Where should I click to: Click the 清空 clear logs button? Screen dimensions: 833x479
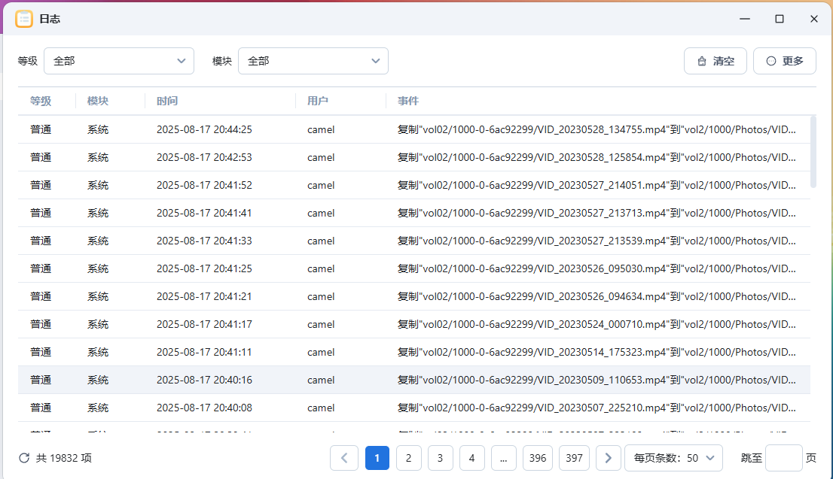pyautogui.click(x=715, y=61)
